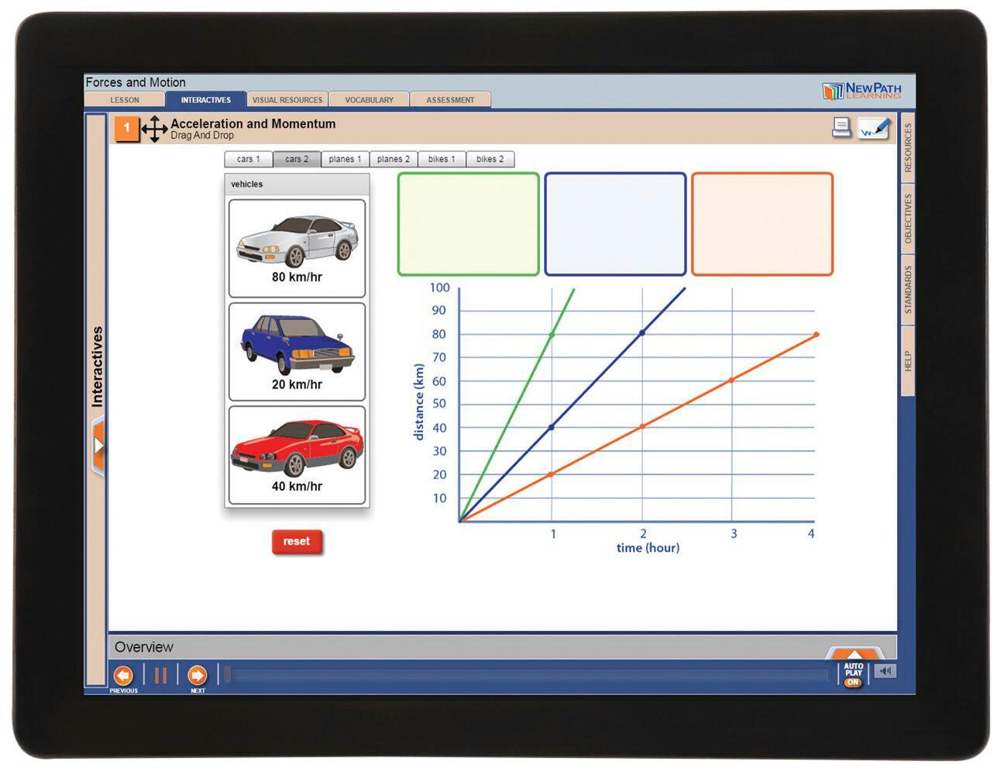Toggle Auto Play on/off

tap(853, 674)
